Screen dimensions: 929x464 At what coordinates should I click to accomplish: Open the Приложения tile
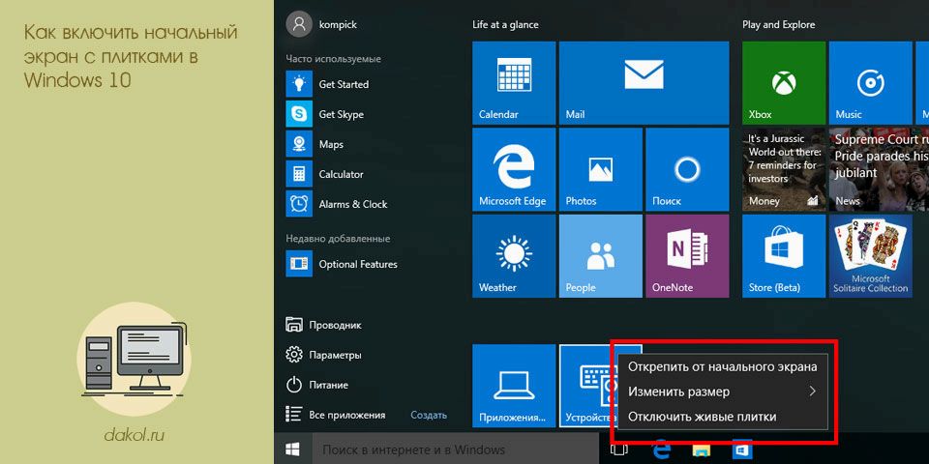tap(514, 386)
